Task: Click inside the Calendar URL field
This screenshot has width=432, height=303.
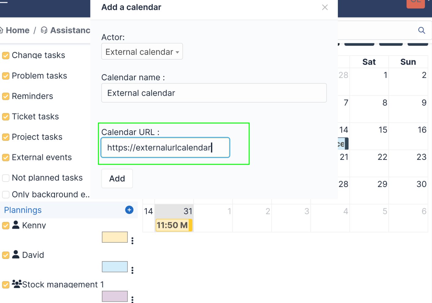Action: click(165, 148)
